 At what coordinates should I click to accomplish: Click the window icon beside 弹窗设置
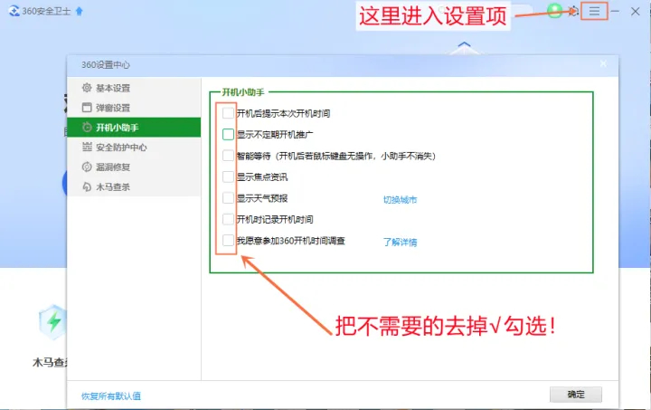87,108
